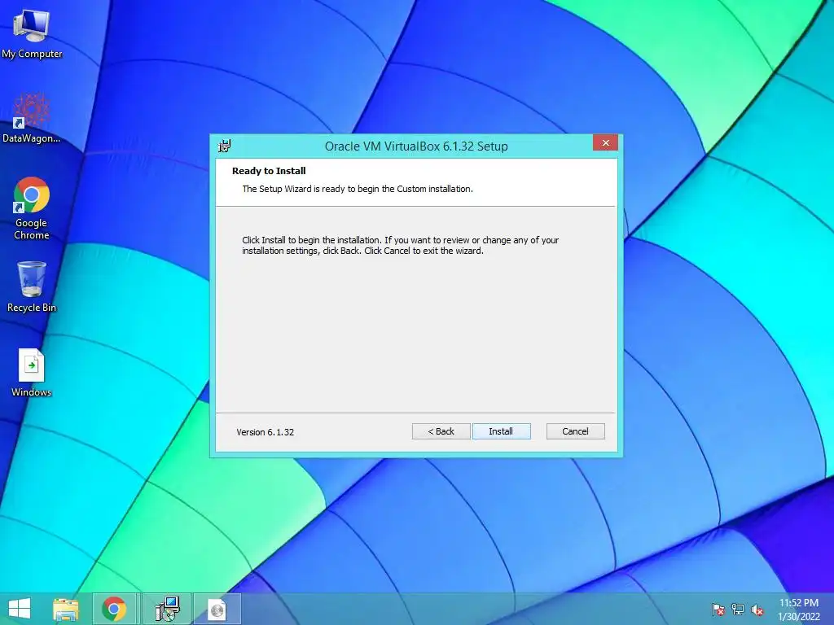Switch to Chrome in the taskbar
The image size is (834, 625).
click(114, 609)
